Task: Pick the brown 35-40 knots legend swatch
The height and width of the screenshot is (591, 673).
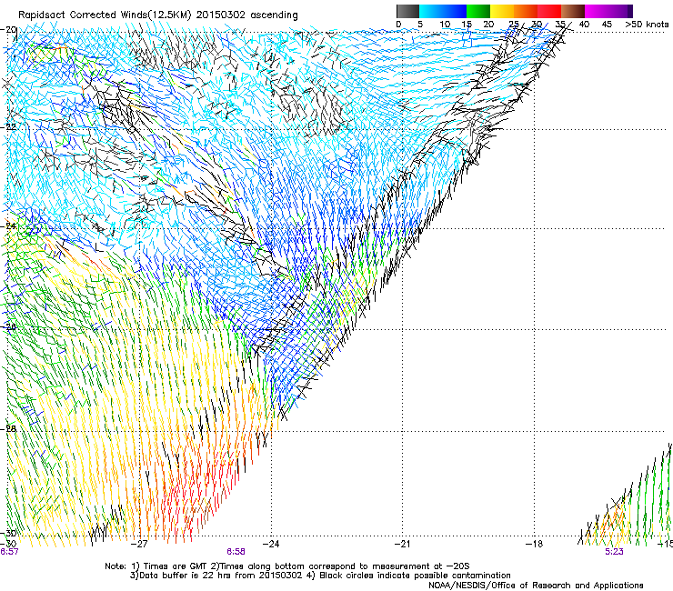Action: (573, 11)
